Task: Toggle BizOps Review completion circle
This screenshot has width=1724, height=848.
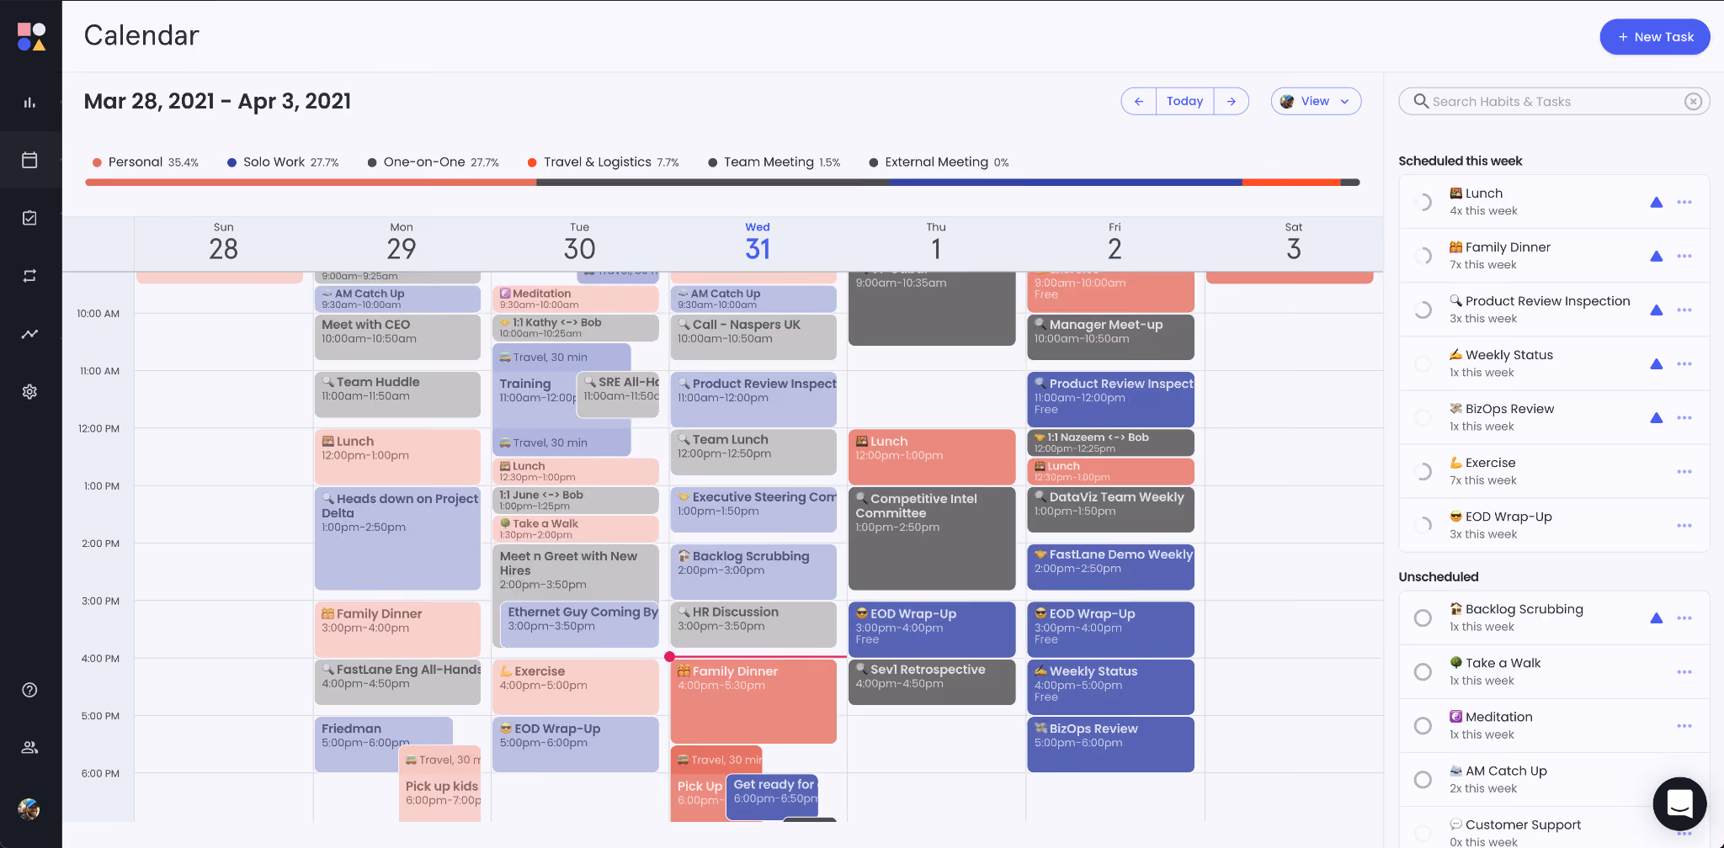Action: (1423, 417)
